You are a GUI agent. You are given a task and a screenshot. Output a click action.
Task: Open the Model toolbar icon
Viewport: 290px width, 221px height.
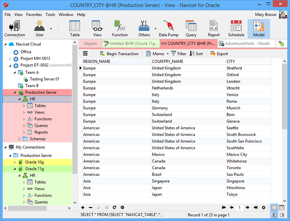coord(259,29)
